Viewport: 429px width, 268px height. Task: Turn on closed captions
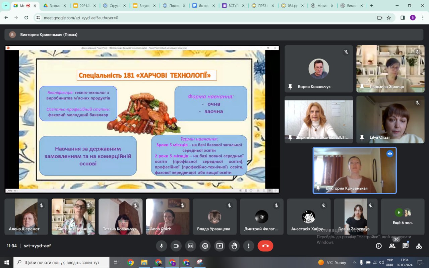190,246
